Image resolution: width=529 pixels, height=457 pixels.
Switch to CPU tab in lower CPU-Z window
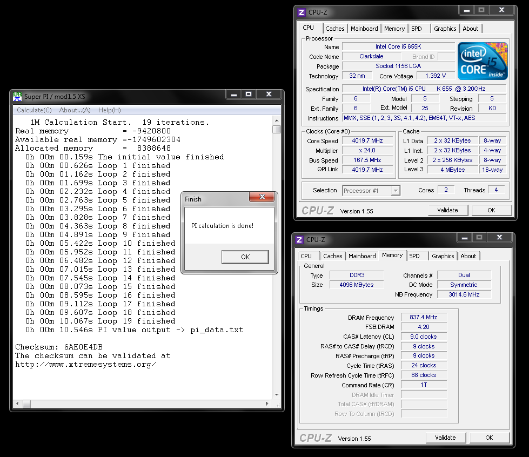[x=306, y=256]
